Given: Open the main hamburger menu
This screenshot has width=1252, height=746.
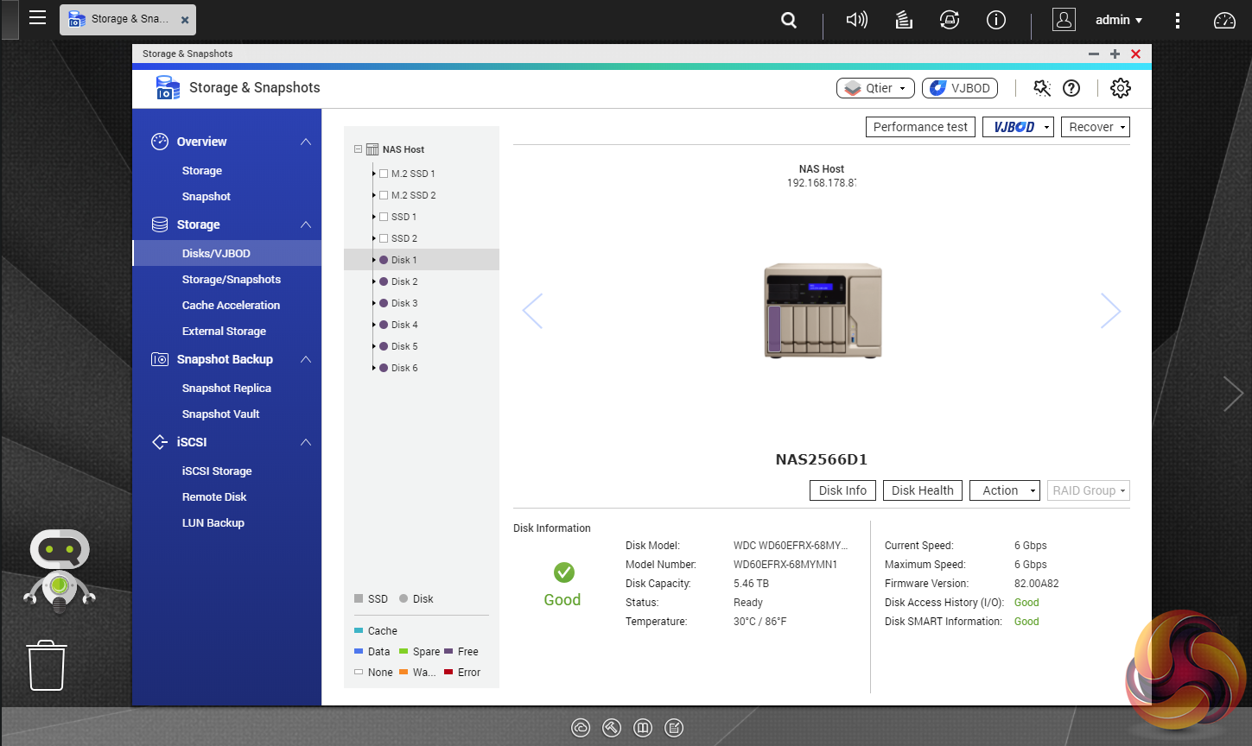Looking at the screenshot, I should (37, 18).
